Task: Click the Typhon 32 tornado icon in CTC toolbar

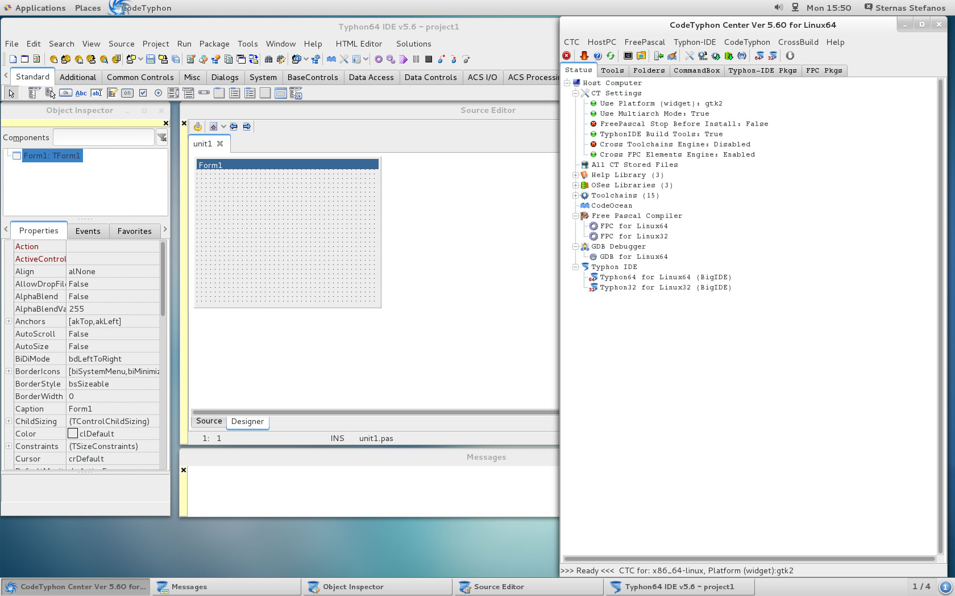Action: click(x=772, y=56)
